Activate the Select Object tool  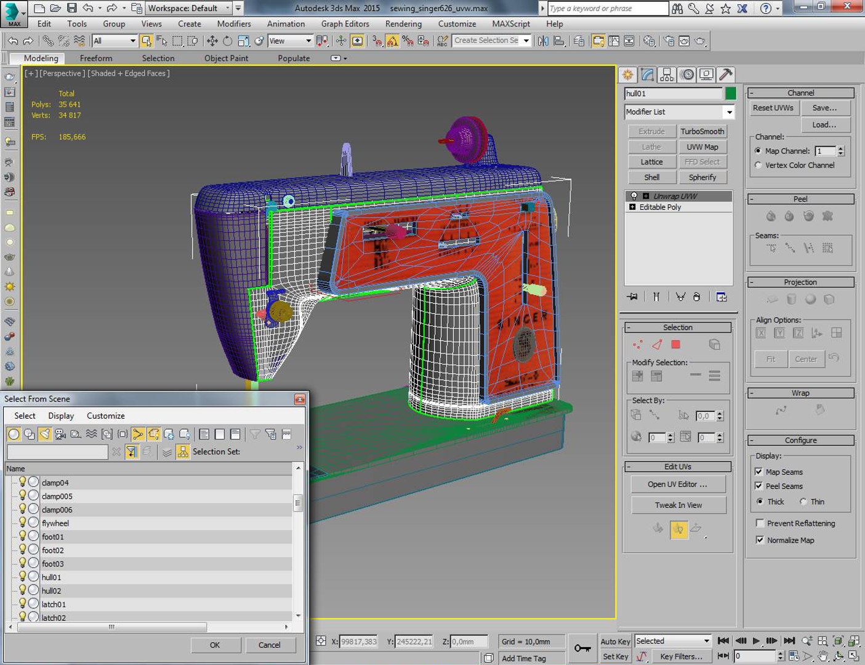tap(146, 41)
